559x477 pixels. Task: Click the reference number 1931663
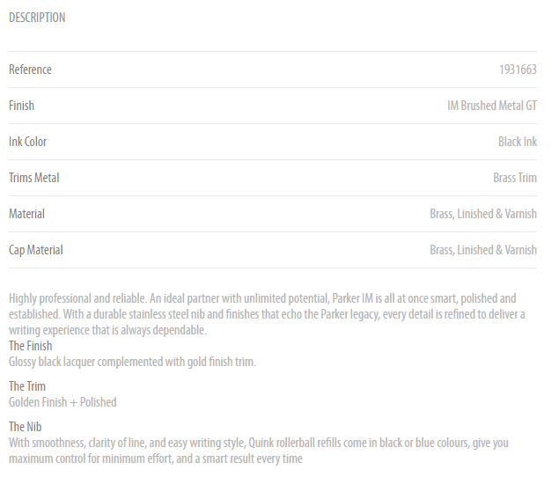[x=518, y=70]
